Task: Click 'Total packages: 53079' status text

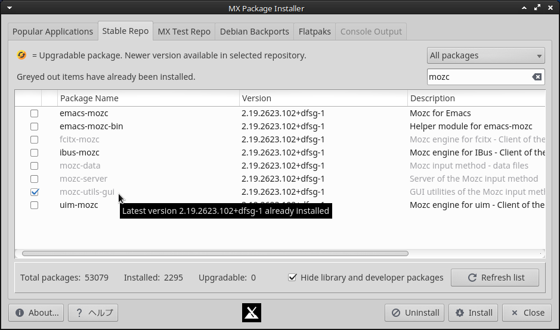Action: point(64,278)
